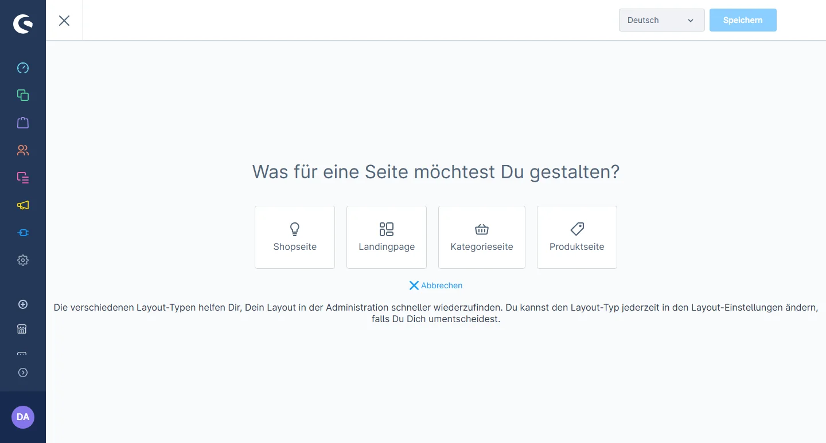
Task: Open the Dashboard from the sidebar
Action: click(23, 68)
